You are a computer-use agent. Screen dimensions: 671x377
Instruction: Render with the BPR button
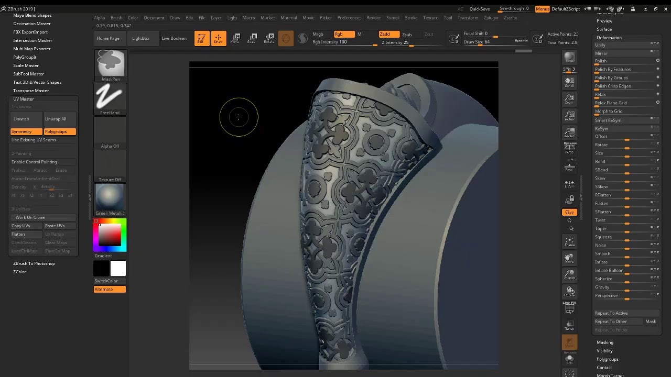pyautogui.click(x=569, y=58)
